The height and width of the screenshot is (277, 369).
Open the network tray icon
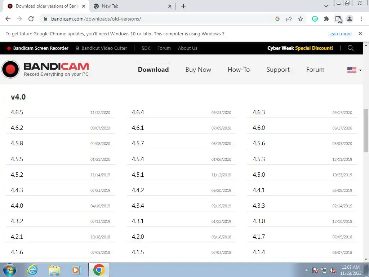pos(324,270)
